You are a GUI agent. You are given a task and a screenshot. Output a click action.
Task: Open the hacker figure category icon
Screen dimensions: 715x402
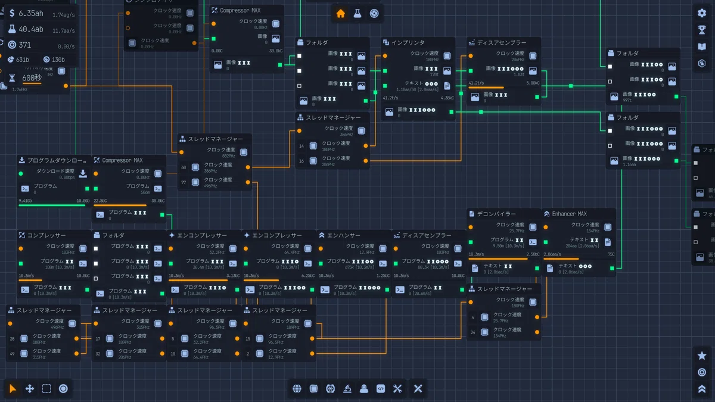[363, 389]
